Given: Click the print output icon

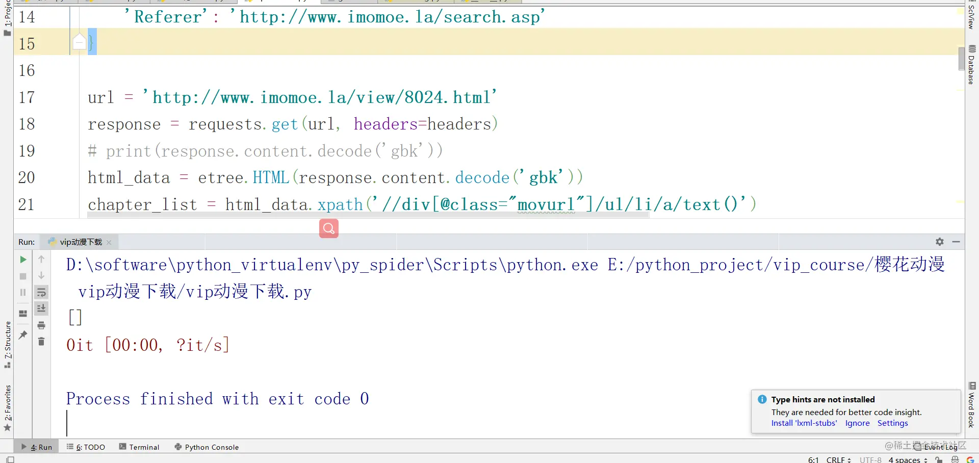Looking at the screenshot, I should [41, 325].
